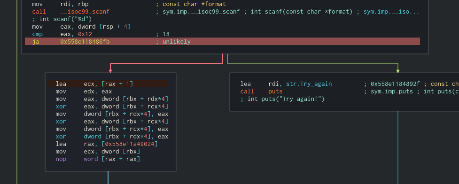Select 'mov ecx, dword [rbx]' instruction
Viewport: 459px width, 184px height.
pos(98,152)
